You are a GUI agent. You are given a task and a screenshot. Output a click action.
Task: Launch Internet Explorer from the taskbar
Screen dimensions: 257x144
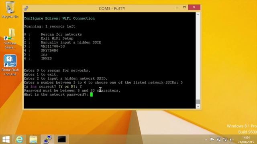pos(19,140)
